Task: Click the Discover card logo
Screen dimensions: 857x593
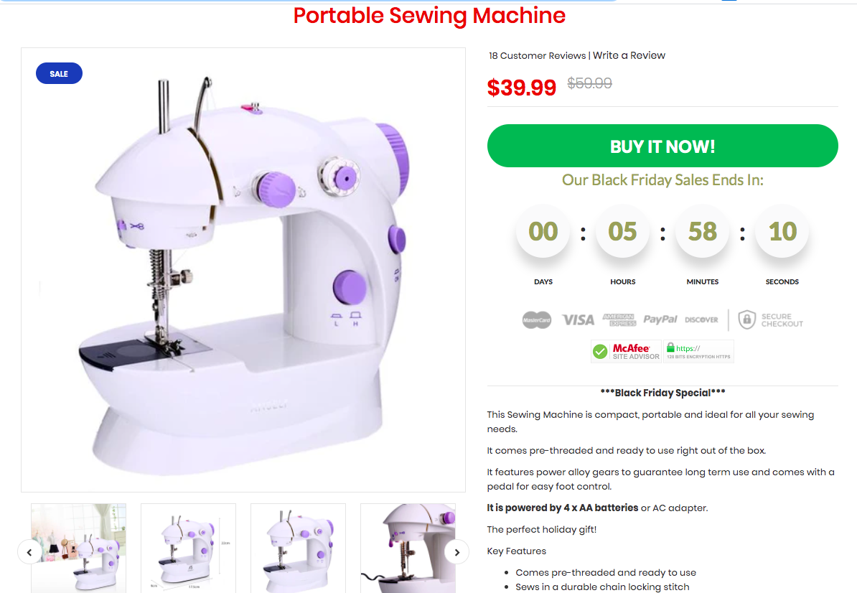Action: (x=701, y=319)
